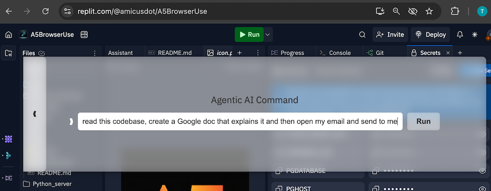Viewport: 491px width, 191px height.
Task: Copy the PGHOST secret name
Action: (278, 189)
